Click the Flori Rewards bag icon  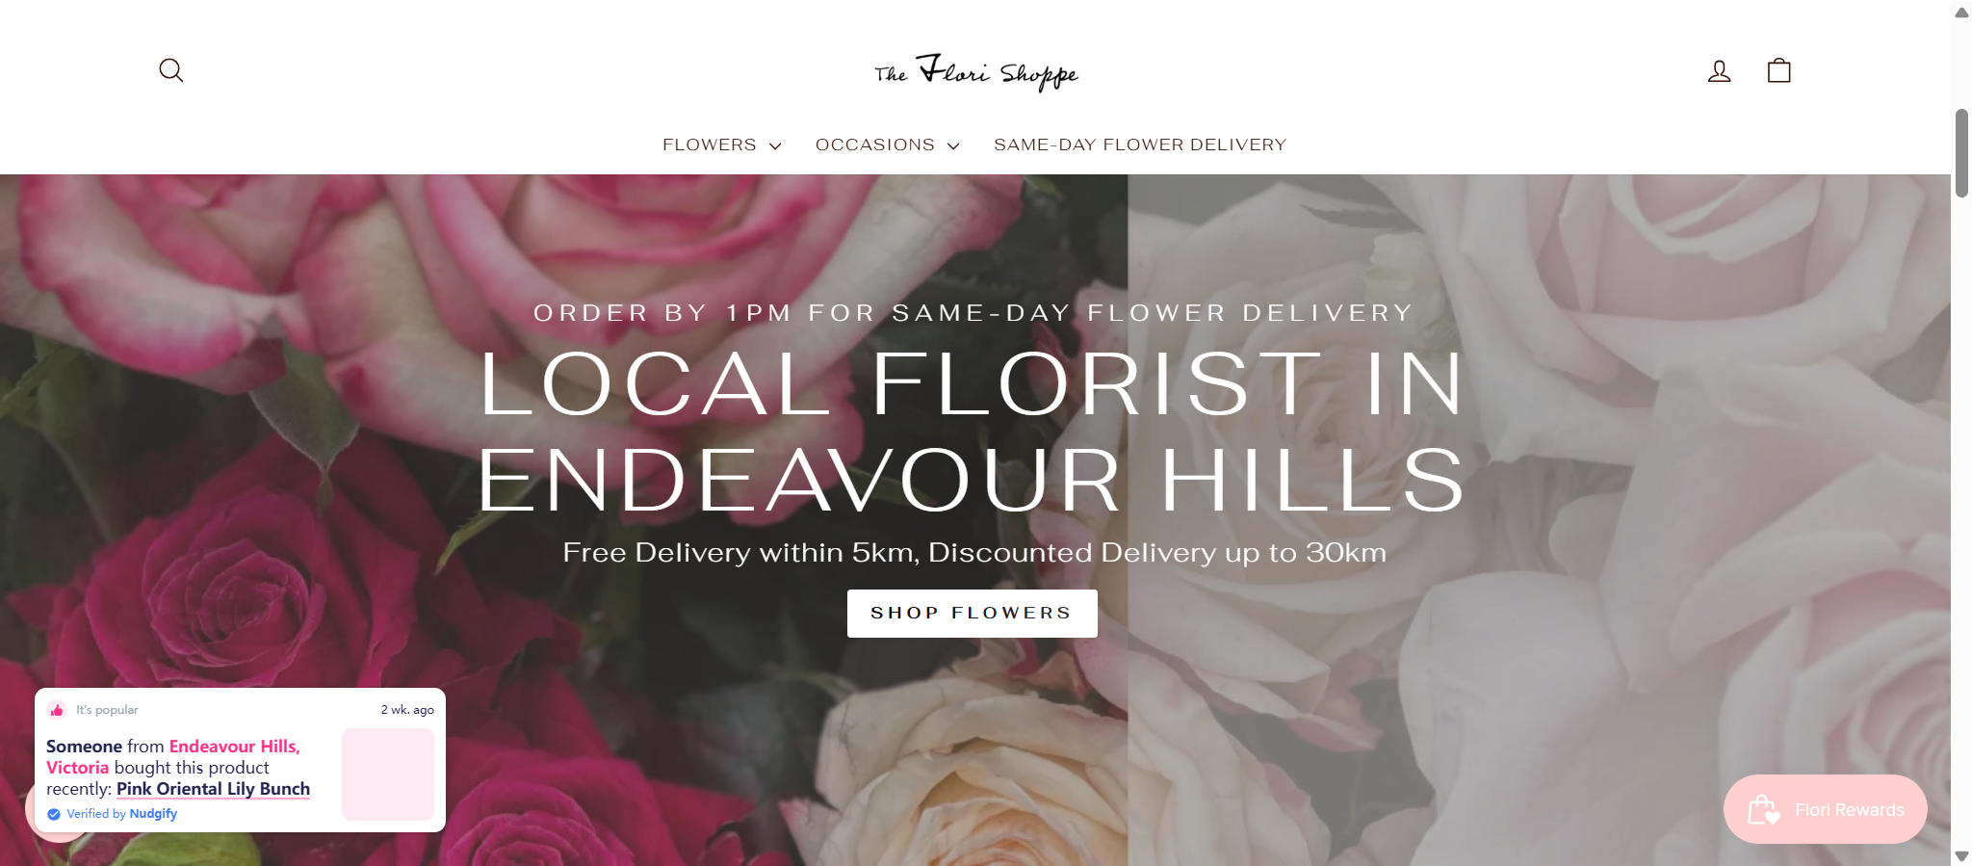point(1763,810)
